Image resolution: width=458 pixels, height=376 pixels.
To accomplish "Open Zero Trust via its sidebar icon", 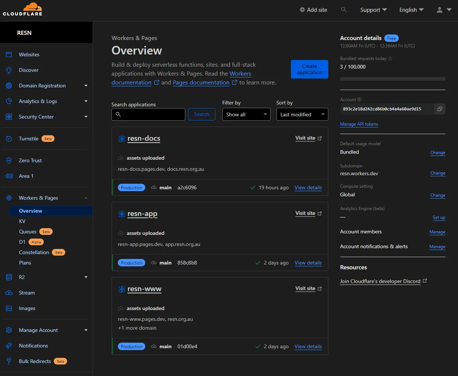I will 9,160.
